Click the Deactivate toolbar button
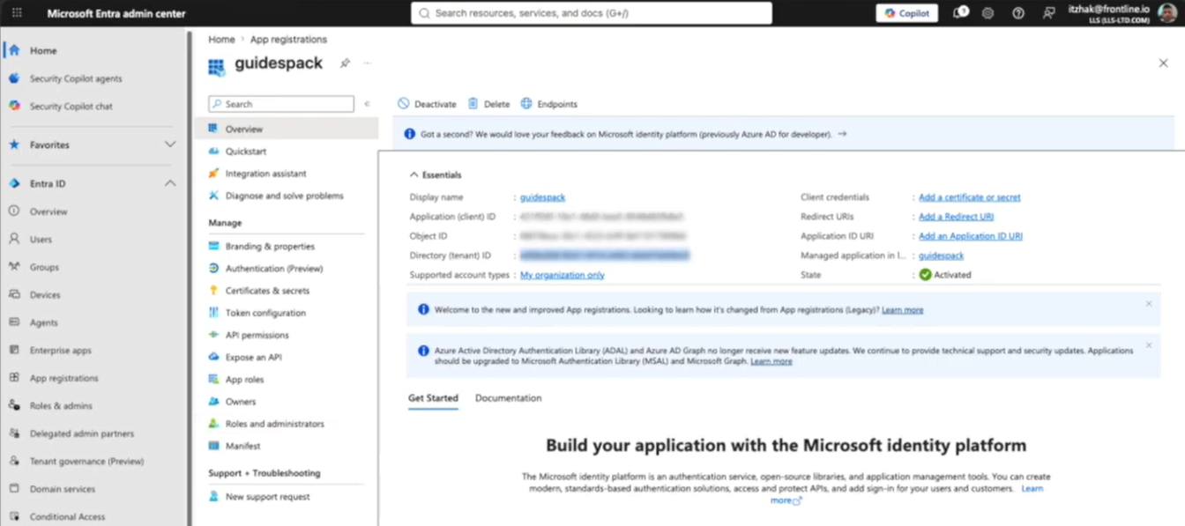This screenshot has width=1185, height=526. pos(427,104)
